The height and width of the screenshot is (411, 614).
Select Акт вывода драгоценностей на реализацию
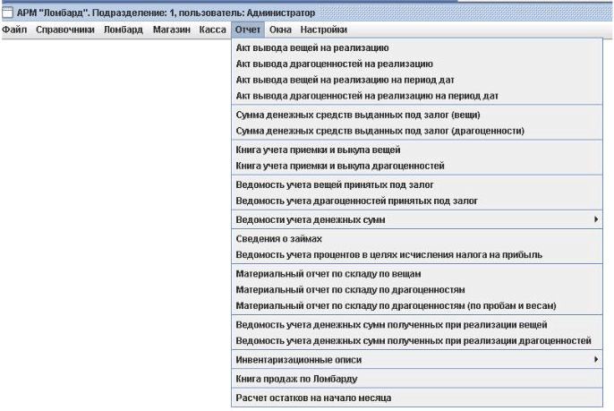[417, 64]
